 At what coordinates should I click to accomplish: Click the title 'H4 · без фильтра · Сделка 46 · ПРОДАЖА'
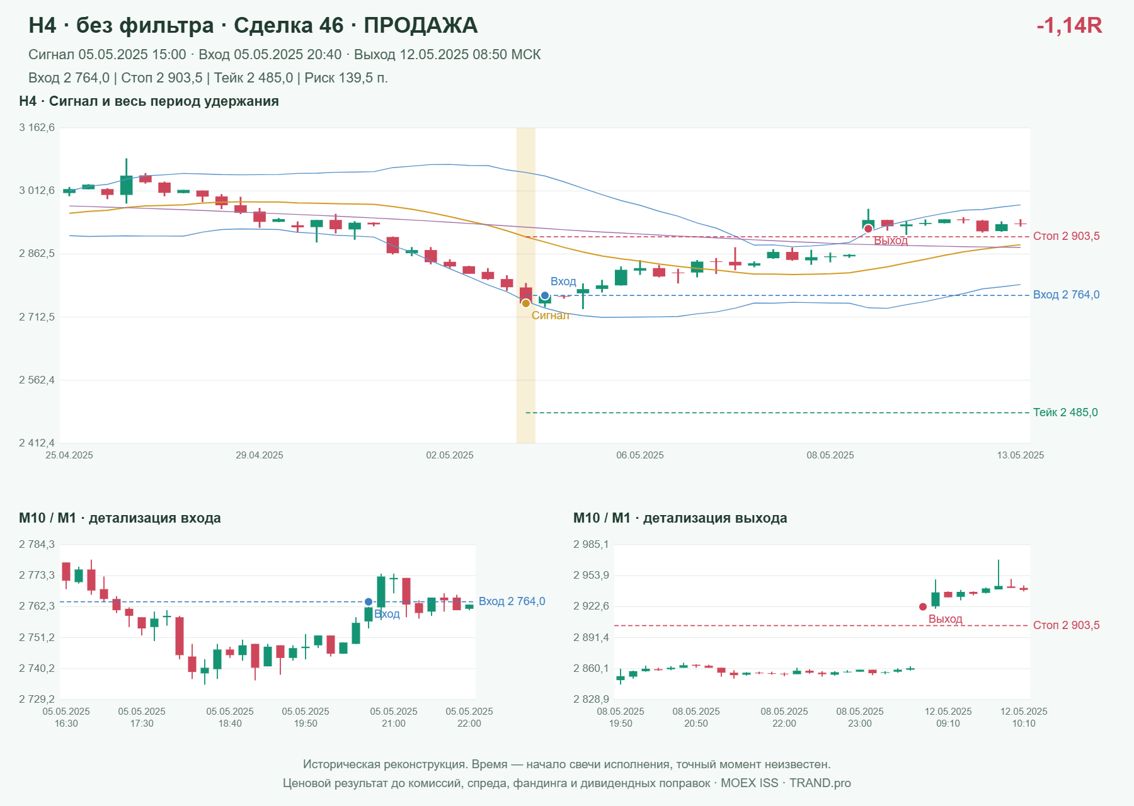pos(253,25)
